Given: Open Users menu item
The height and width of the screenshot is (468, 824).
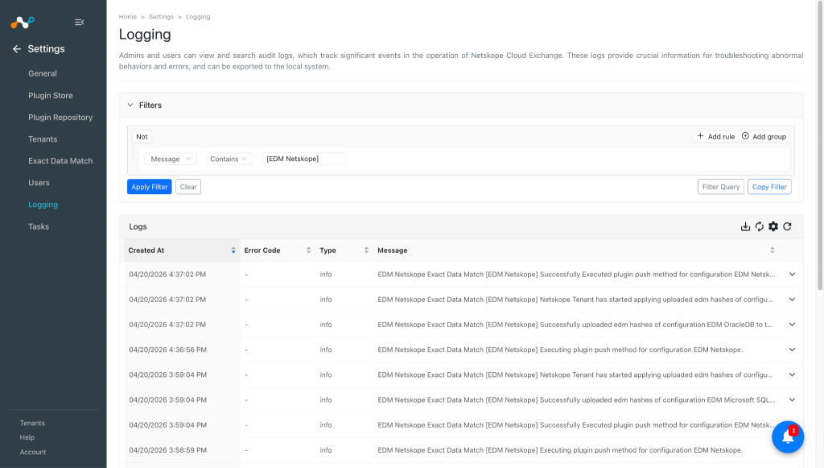Looking at the screenshot, I should (39, 183).
